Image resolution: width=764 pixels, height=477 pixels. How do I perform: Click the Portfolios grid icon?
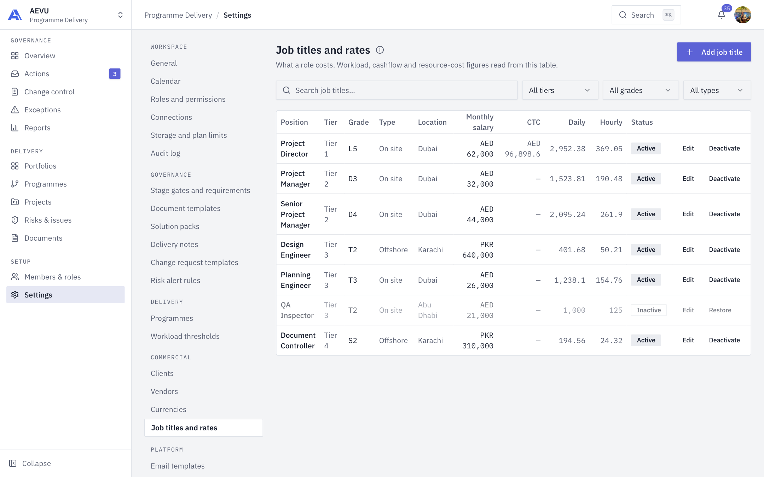[x=15, y=166]
